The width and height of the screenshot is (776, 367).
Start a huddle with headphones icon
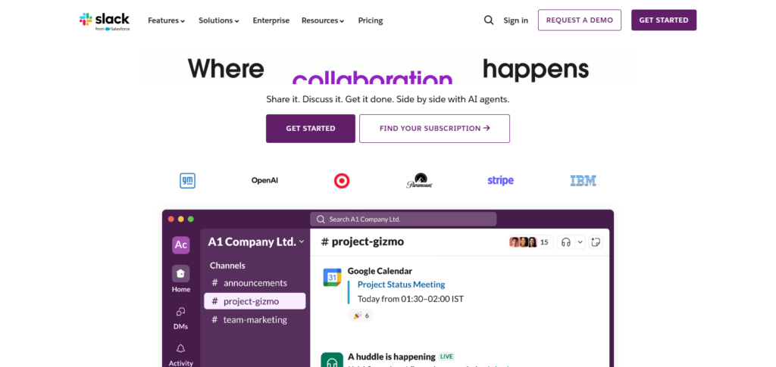click(x=566, y=242)
